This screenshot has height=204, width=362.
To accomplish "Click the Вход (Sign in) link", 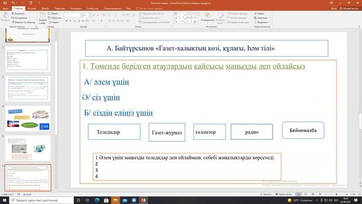I will coord(334,8).
